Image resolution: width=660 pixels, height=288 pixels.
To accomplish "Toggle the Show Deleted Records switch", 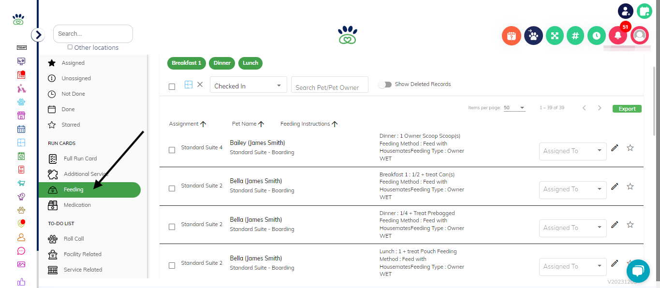I will [385, 85].
